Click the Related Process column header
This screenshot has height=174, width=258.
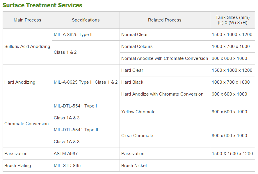point(165,20)
